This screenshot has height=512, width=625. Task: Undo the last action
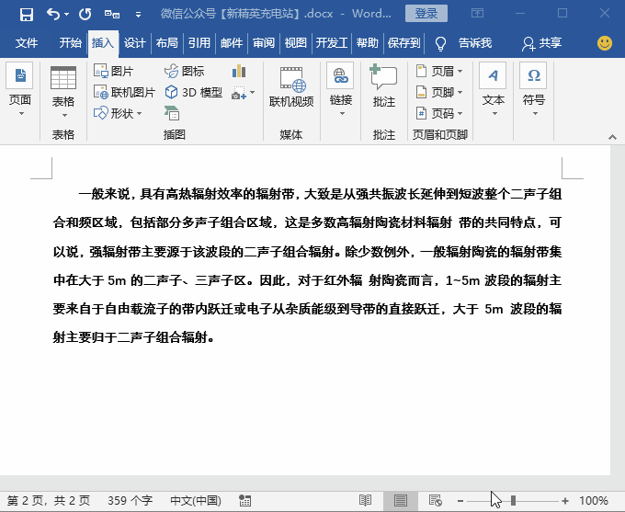tap(53, 15)
